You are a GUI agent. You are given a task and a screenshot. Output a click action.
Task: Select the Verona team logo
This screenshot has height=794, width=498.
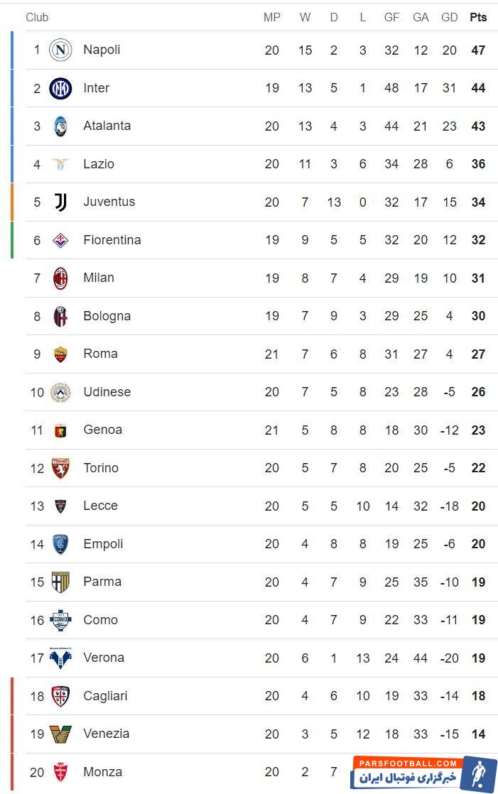click(x=60, y=658)
